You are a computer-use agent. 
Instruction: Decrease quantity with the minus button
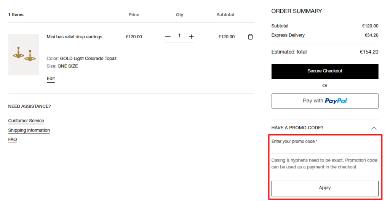168,37
